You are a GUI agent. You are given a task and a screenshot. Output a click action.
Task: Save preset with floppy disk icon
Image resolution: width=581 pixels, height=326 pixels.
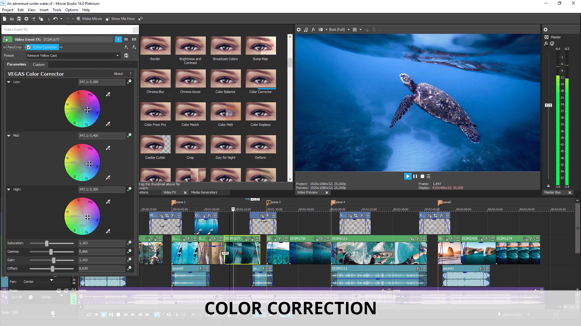point(126,56)
